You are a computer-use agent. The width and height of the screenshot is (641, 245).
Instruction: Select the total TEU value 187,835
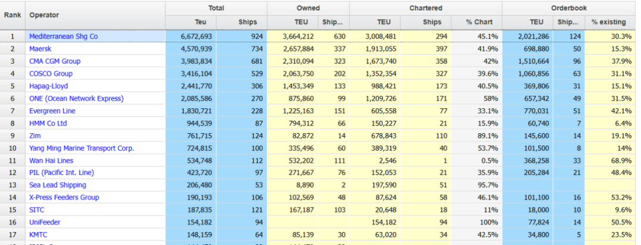(x=191, y=210)
